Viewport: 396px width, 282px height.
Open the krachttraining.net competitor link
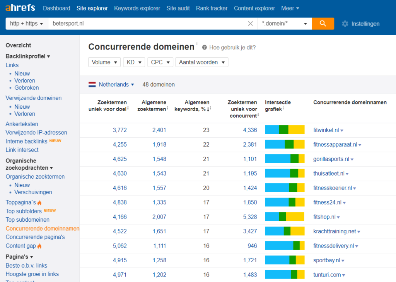[x=335, y=231]
